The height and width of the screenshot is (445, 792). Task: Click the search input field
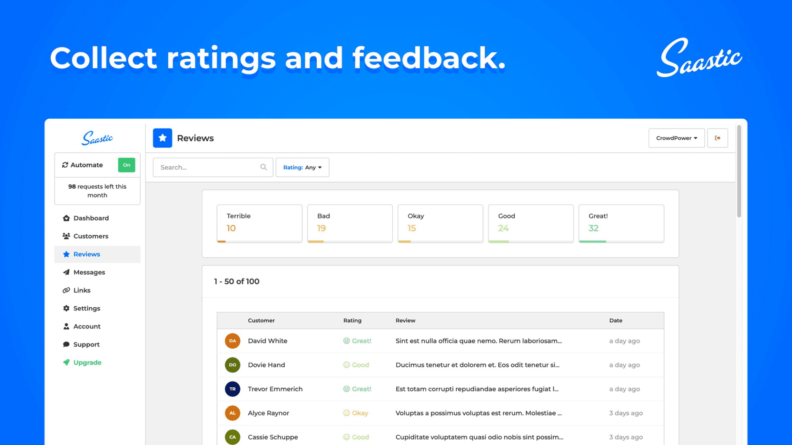point(212,167)
